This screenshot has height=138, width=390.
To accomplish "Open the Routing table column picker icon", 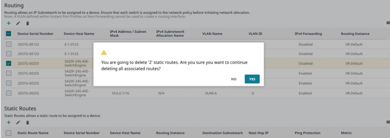I will pos(388,23).
